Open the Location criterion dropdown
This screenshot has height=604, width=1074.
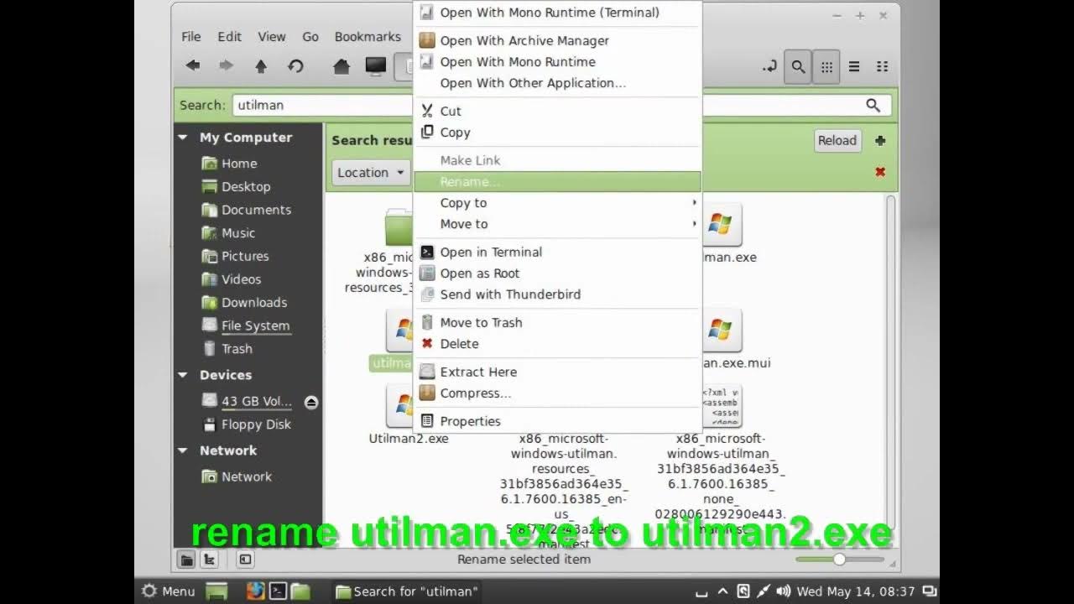(x=369, y=172)
